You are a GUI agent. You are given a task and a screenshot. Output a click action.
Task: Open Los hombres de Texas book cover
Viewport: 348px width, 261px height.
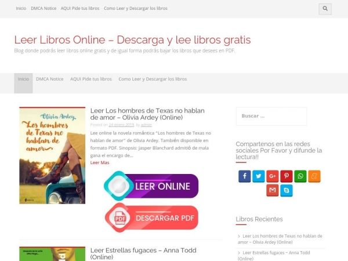[52, 155]
